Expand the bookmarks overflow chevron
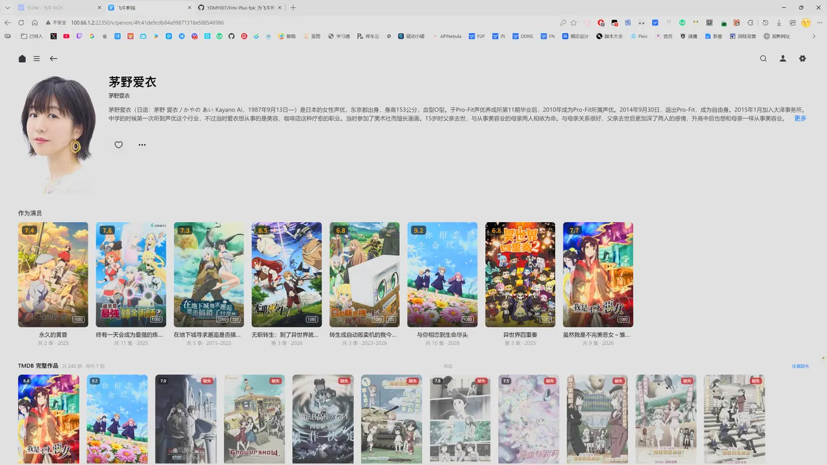Screen dimensions: 827x465 click(813, 36)
